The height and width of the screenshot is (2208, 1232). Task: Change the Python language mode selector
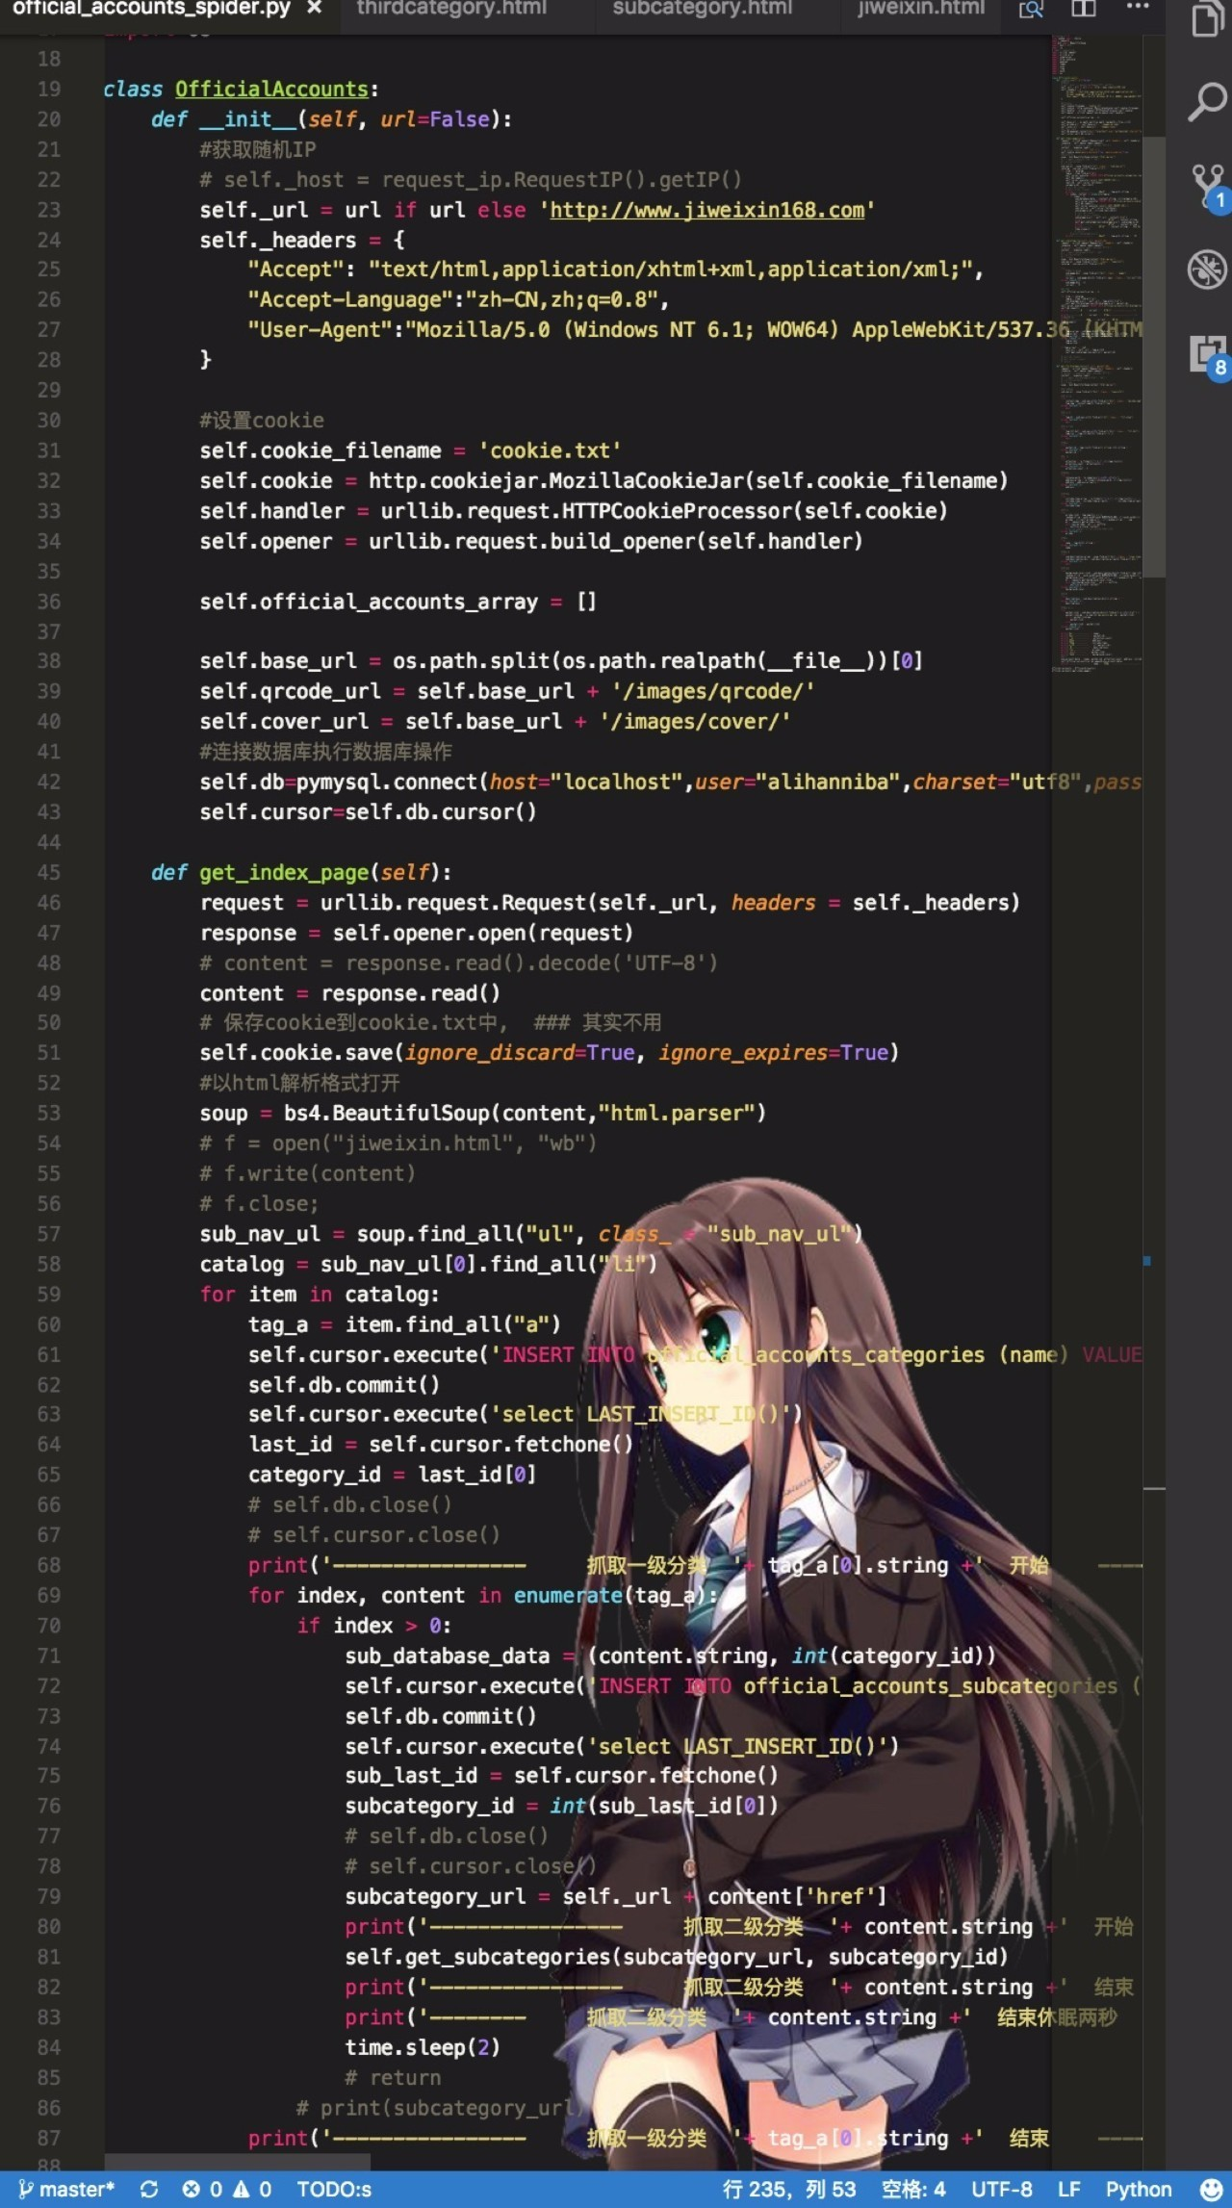pyautogui.click(x=1138, y=2190)
